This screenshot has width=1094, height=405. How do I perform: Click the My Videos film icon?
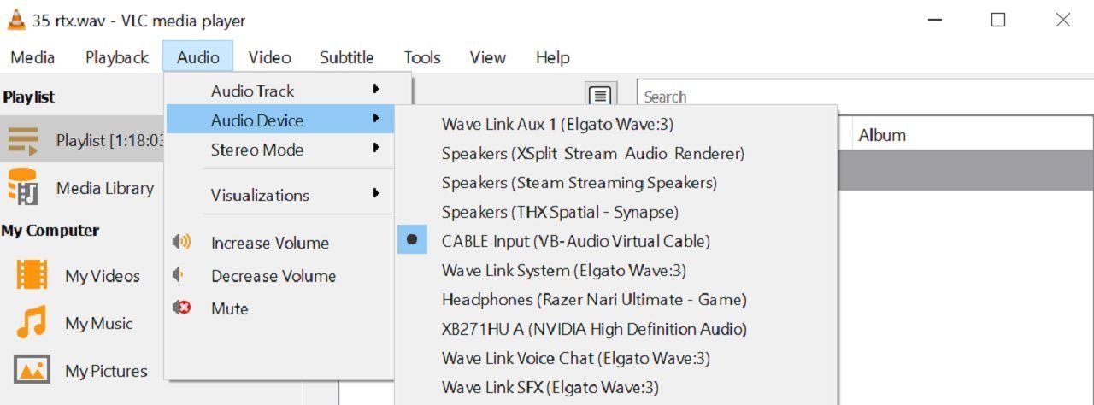point(32,275)
